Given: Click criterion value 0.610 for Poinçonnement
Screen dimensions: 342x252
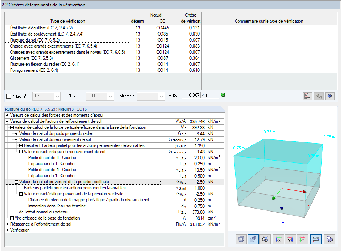Looking at the screenshot, I should 191,70.
